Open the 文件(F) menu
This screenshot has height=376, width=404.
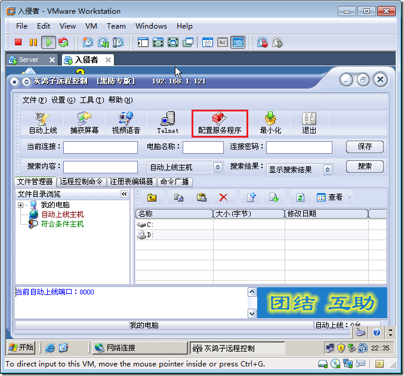click(x=35, y=100)
